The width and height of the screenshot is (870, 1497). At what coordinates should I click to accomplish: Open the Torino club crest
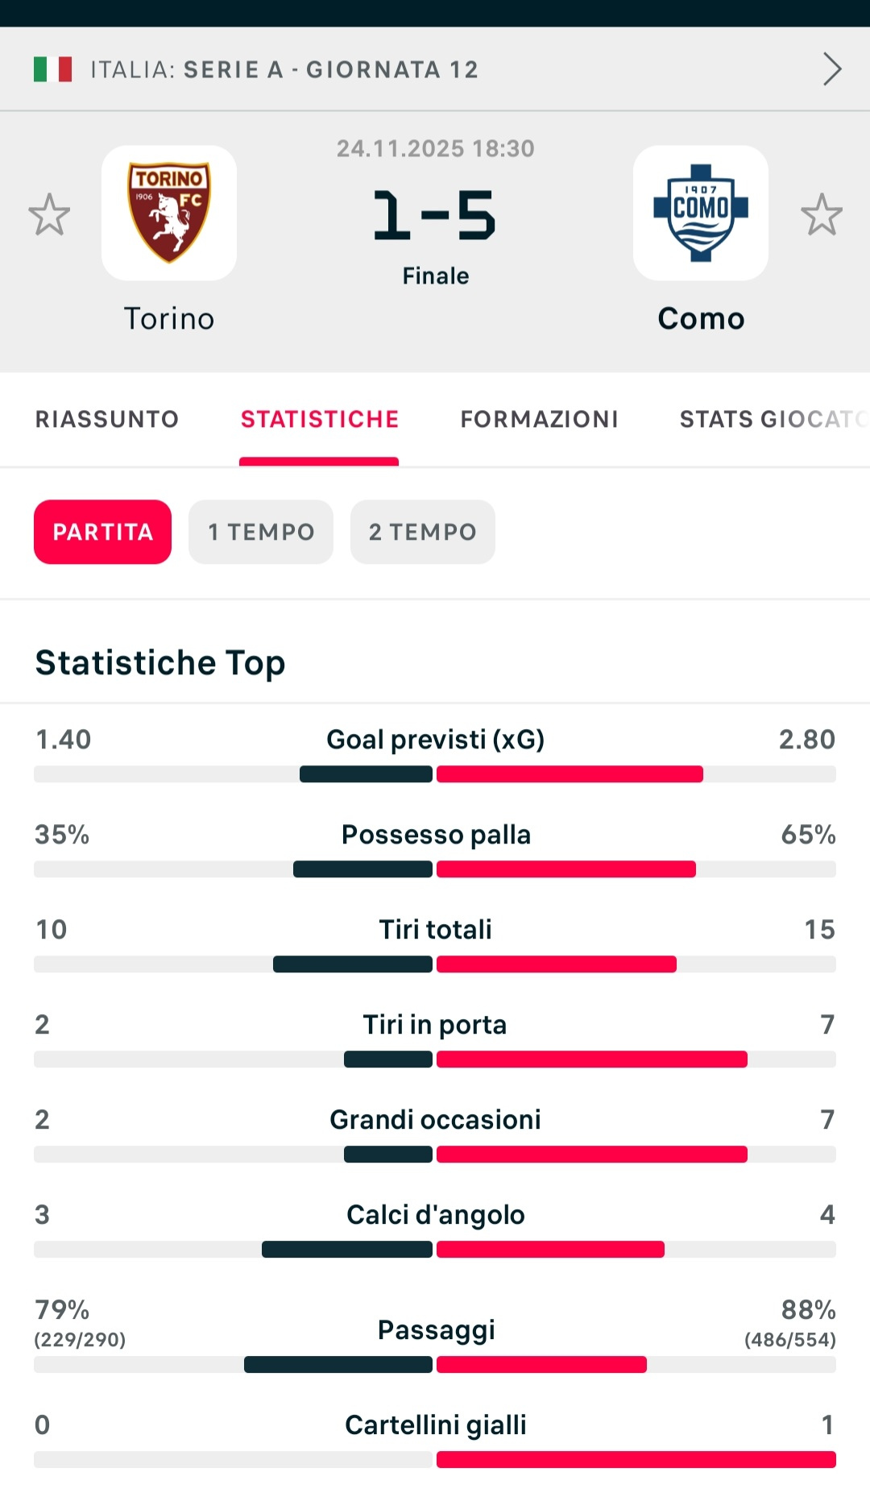tap(169, 213)
